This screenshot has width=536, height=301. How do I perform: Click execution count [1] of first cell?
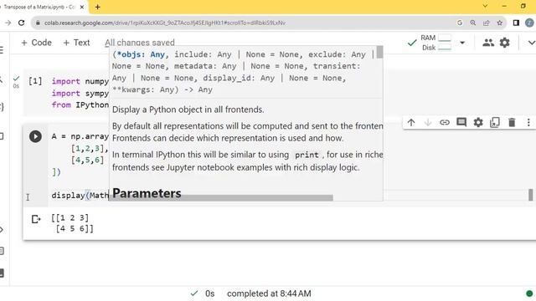click(x=35, y=81)
